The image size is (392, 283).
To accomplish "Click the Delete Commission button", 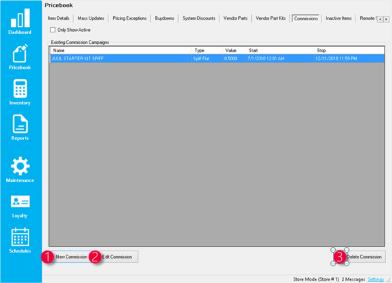I will point(364,257).
